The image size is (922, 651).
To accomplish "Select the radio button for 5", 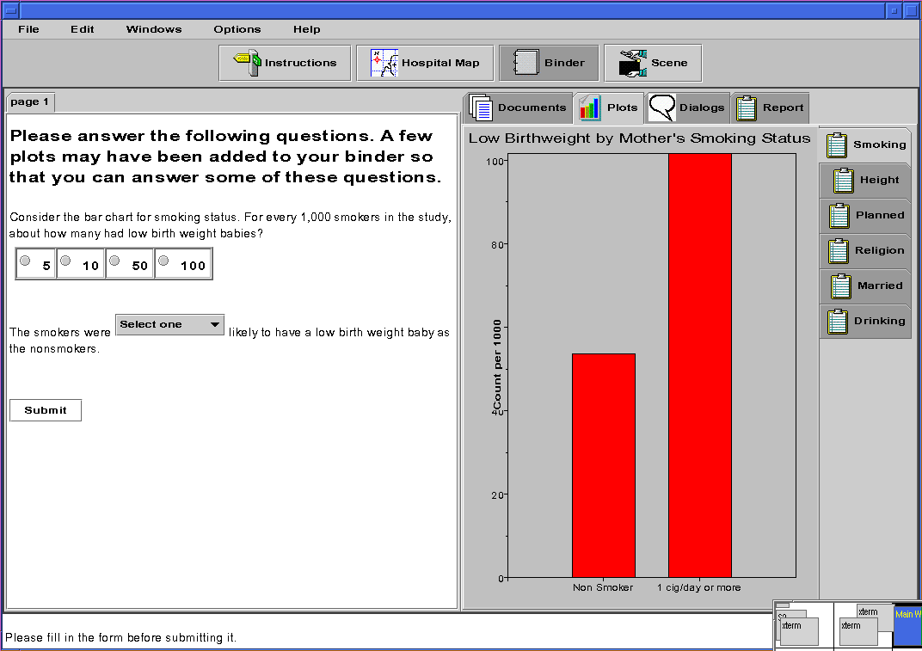I will point(26,261).
